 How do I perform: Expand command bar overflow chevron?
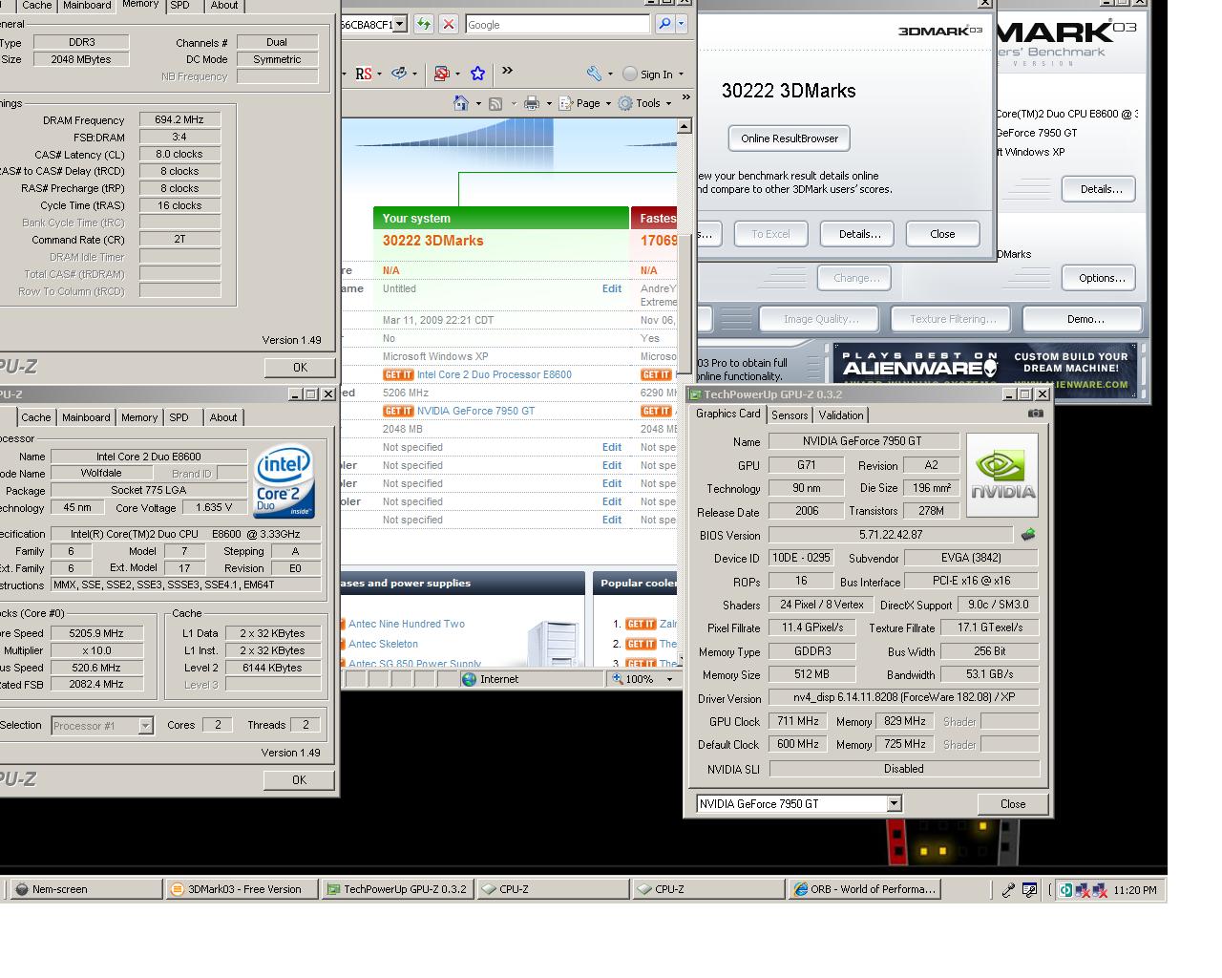coord(685,98)
